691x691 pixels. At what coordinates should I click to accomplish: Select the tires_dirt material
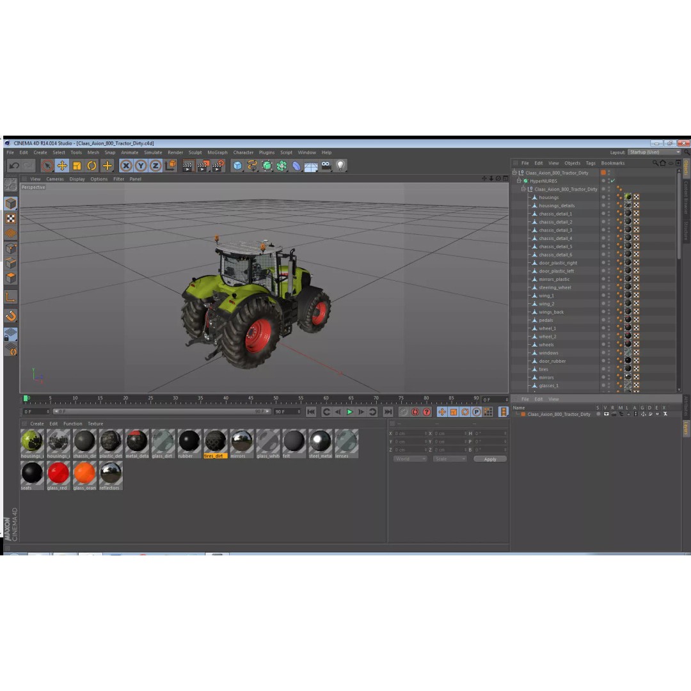coord(216,444)
